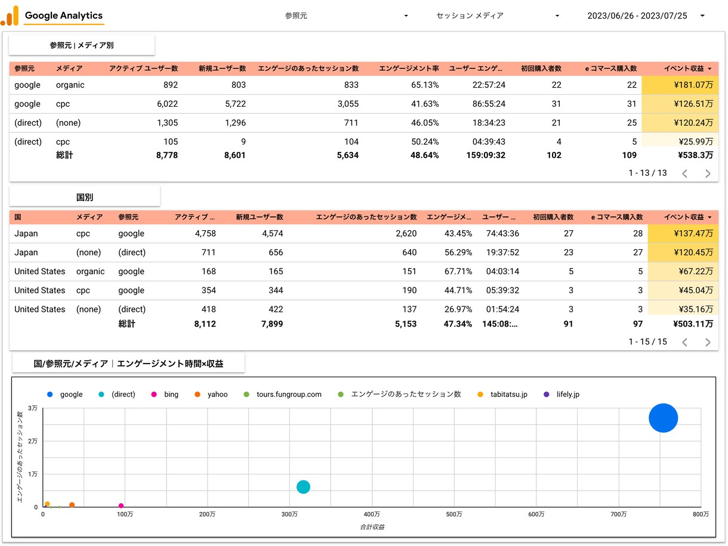The height and width of the screenshot is (546, 728).
Task: Select the 参照元 | メディア別 section label
Action: pos(82,45)
